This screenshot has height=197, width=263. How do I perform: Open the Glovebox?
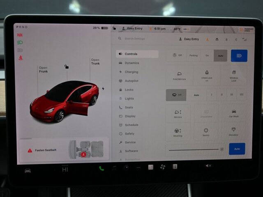(x=233, y=132)
